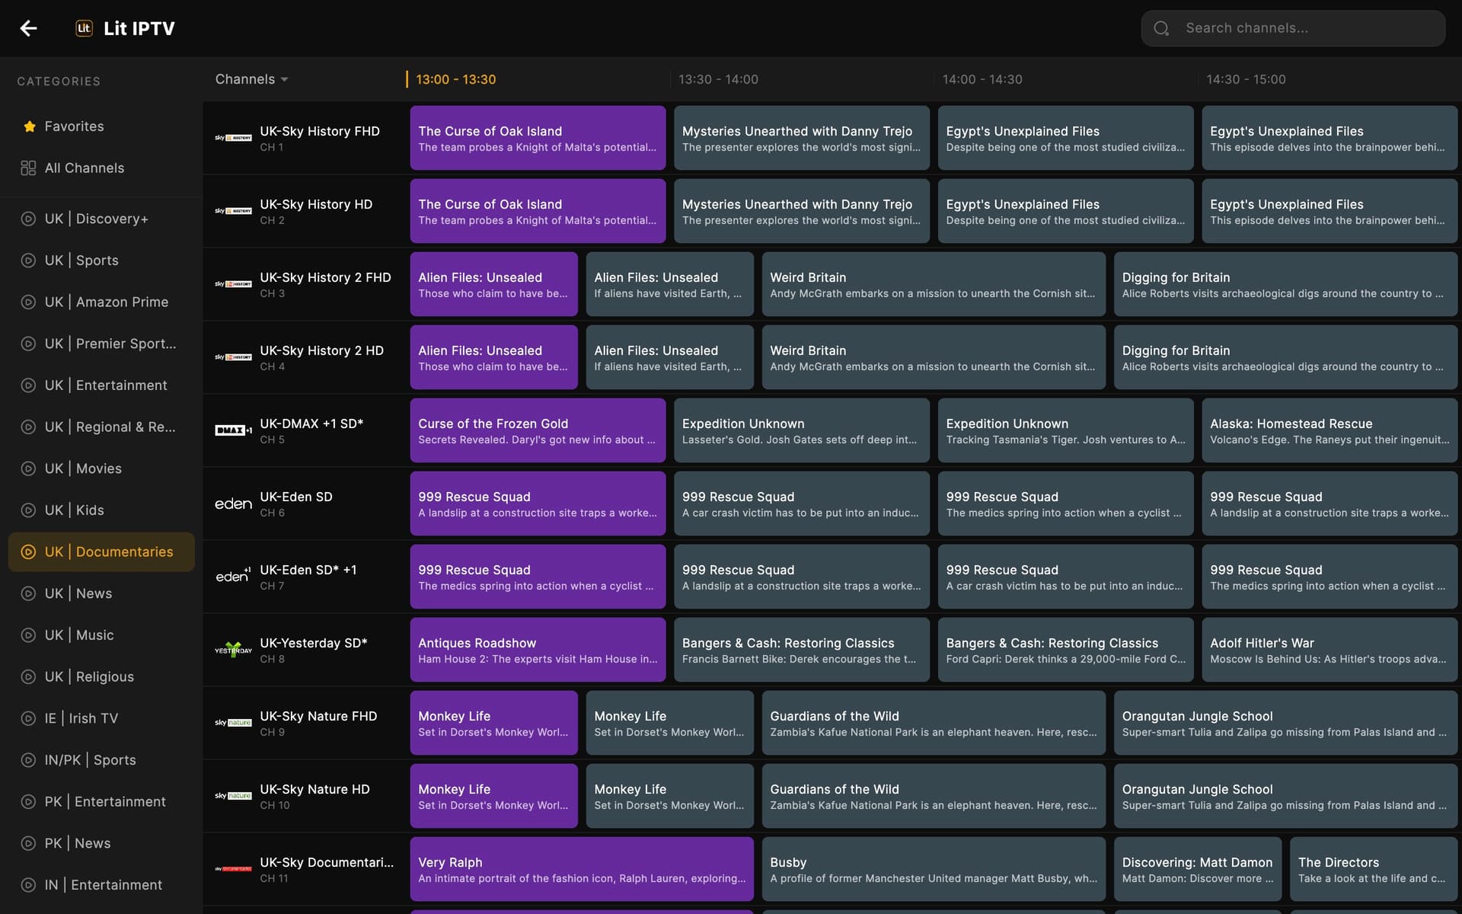This screenshot has height=914, width=1462.
Task: Select the UK-Sky History FHD channel logo
Action: [x=234, y=138]
